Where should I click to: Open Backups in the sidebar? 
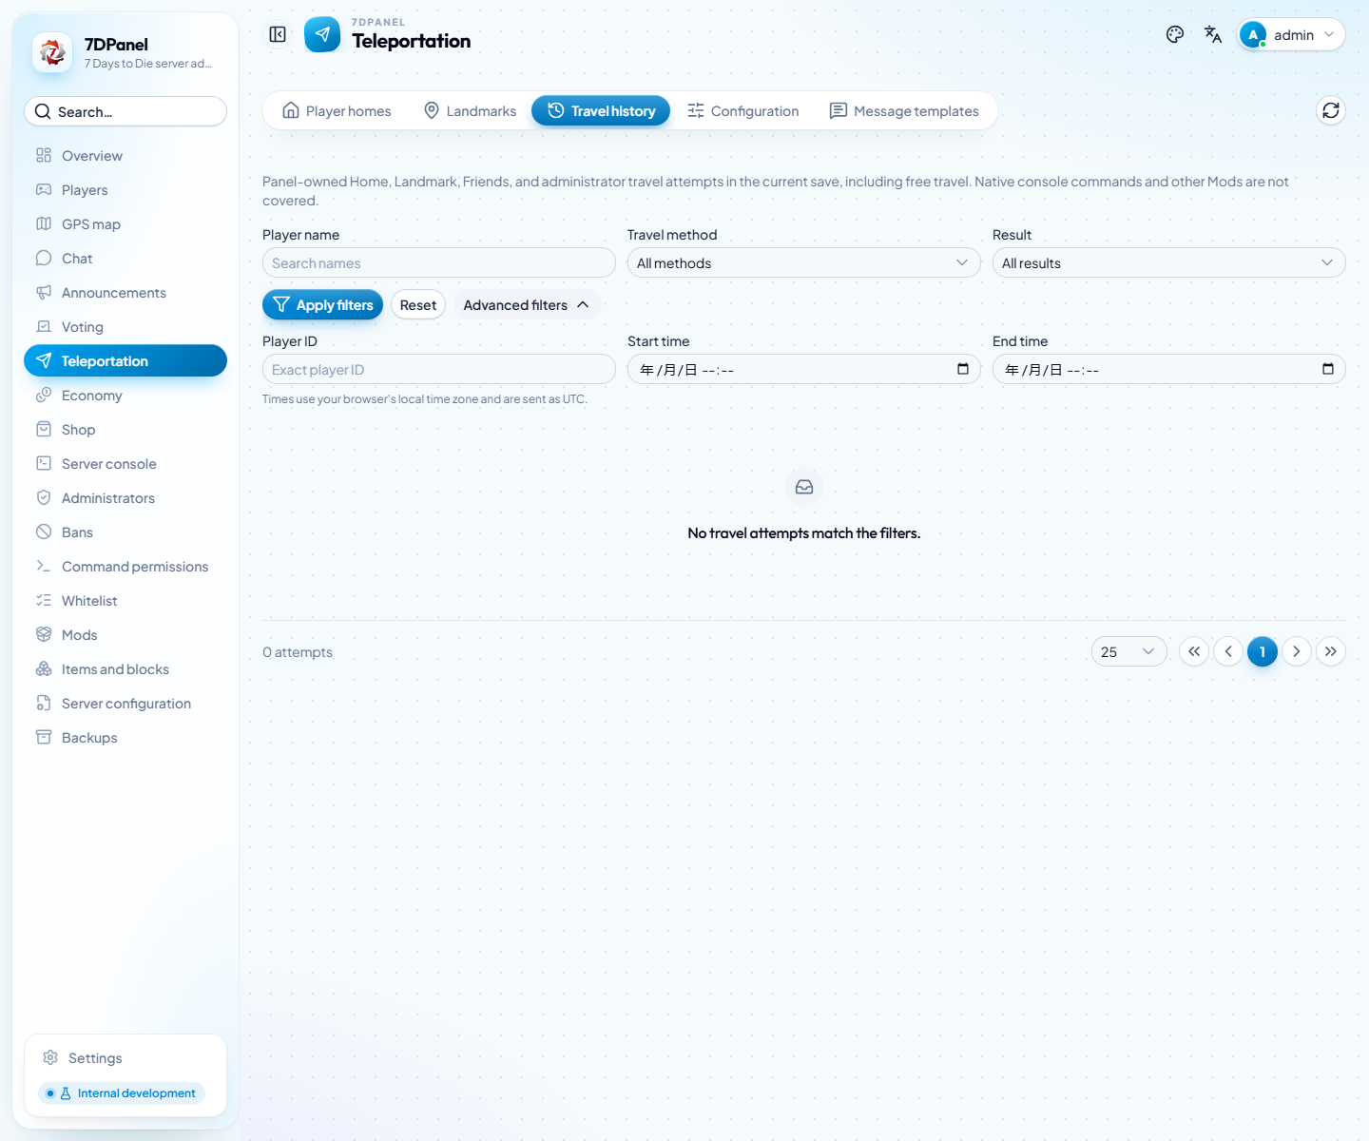pyautogui.click(x=125, y=738)
